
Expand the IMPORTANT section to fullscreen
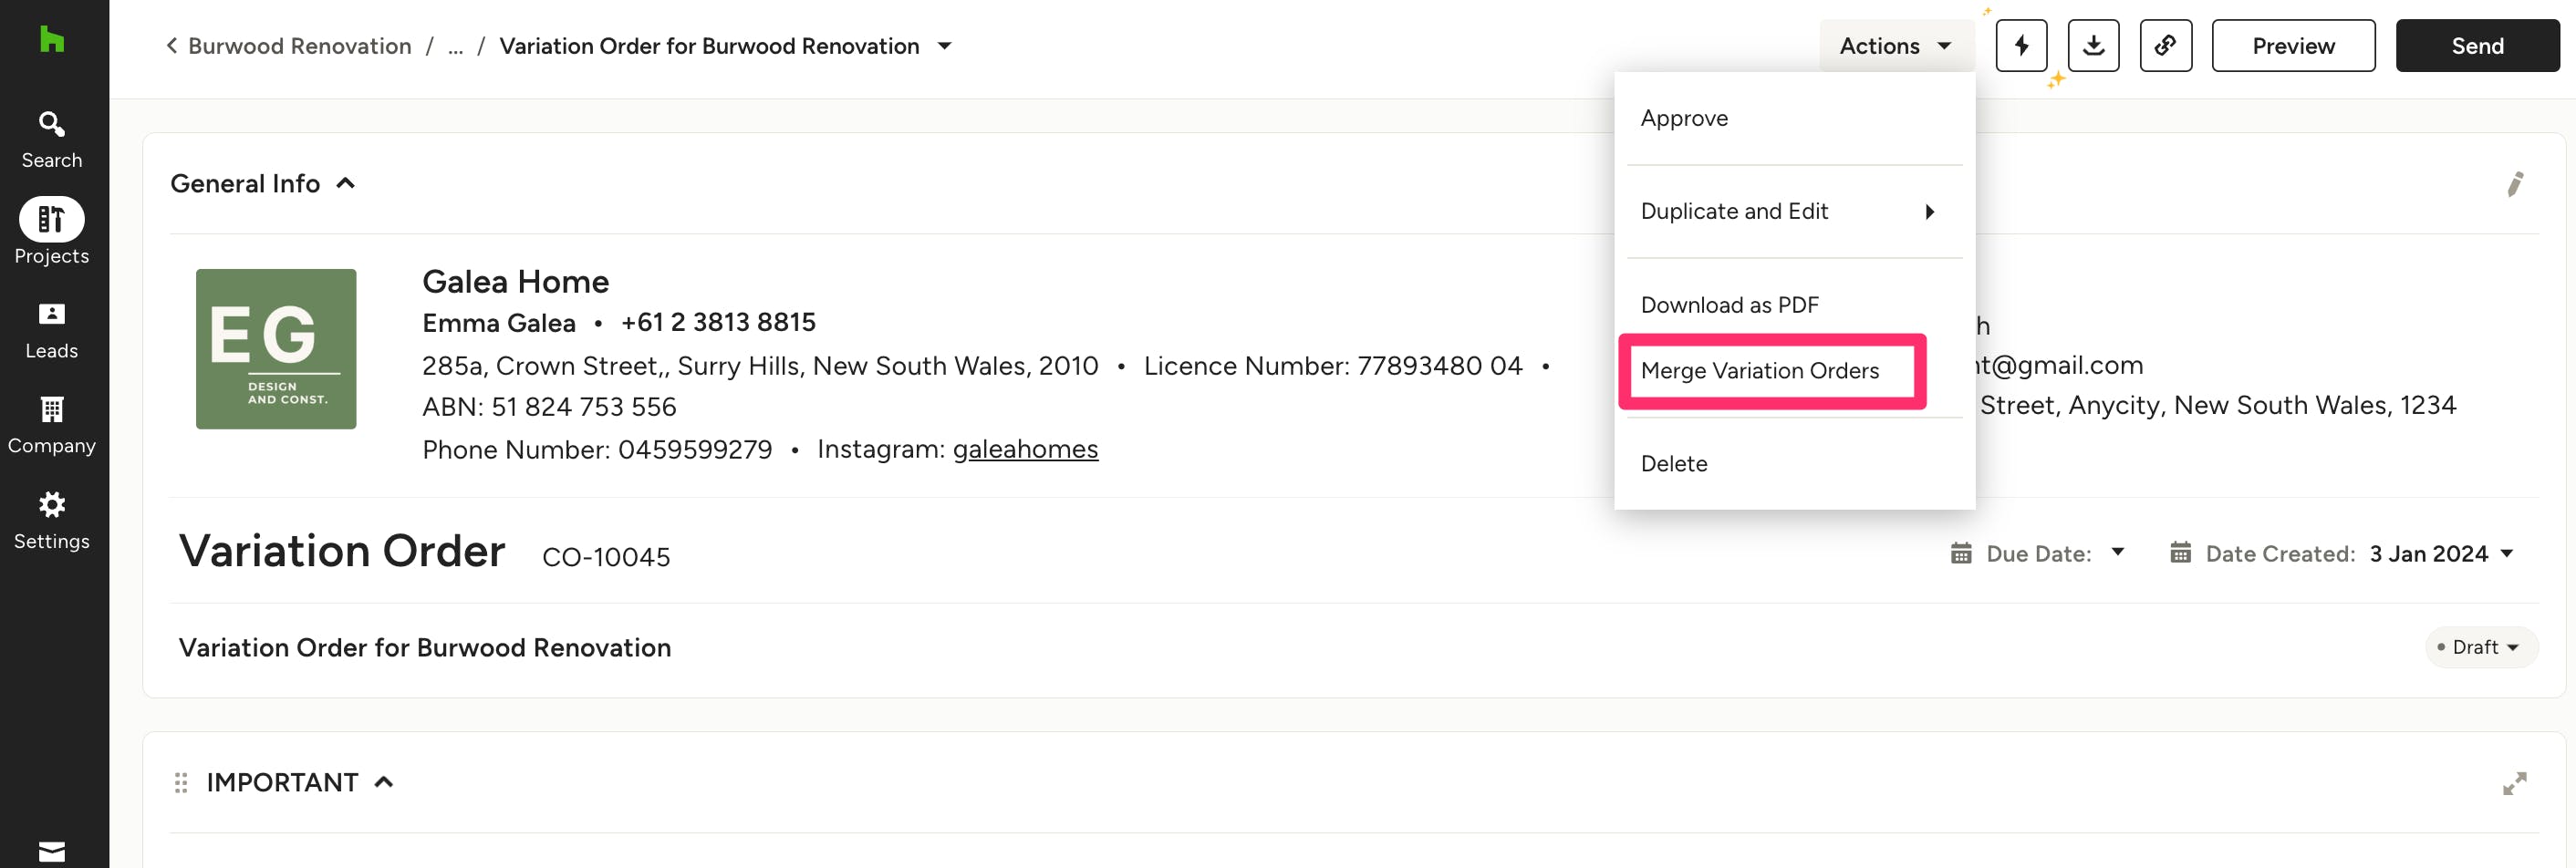coord(2514,783)
